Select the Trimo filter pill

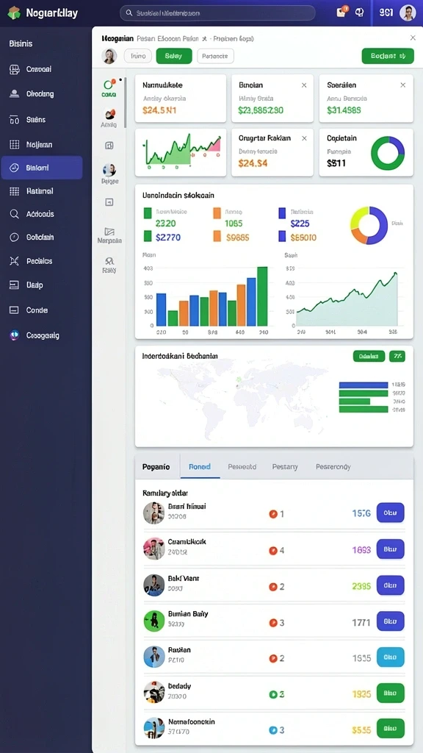tap(138, 56)
